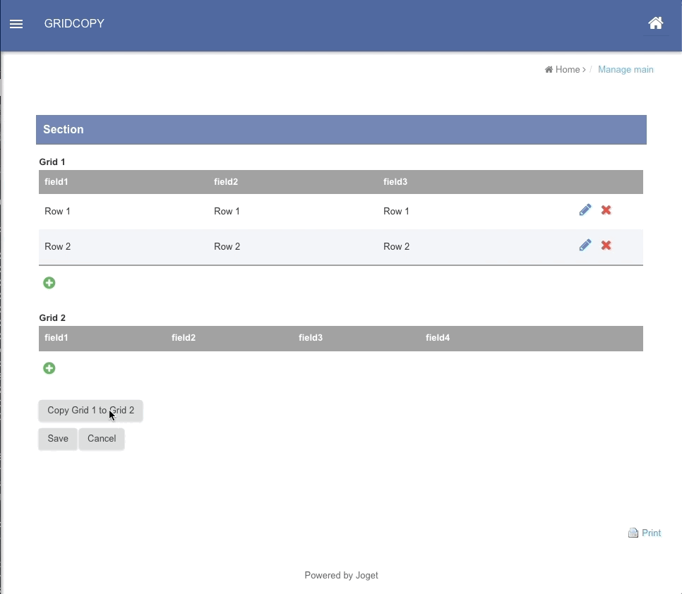Viewport: 682px width, 594px height.
Task: Click the GRIDCOPY app title
Action: point(74,24)
